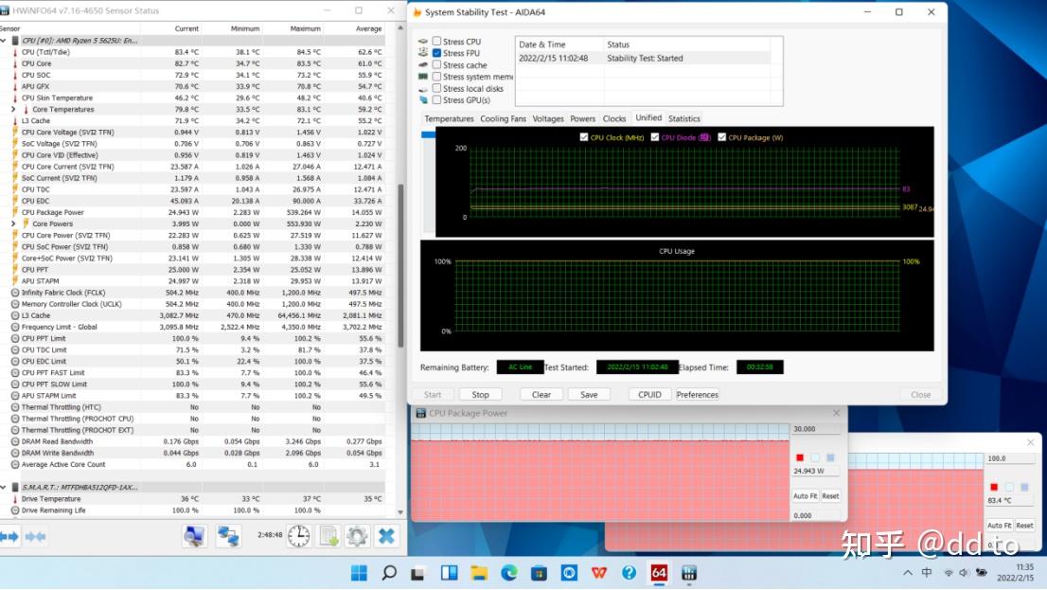Viewport: 1047px width, 590px height.
Task: Click volume icon in system tray
Action: [965, 573]
